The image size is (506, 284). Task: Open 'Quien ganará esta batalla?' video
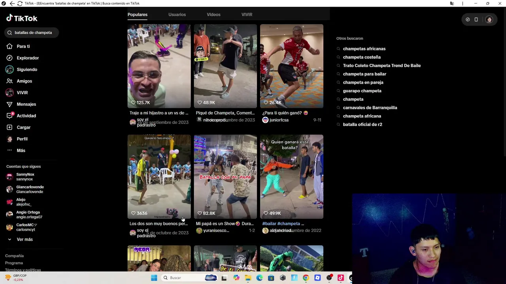point(292,177)
